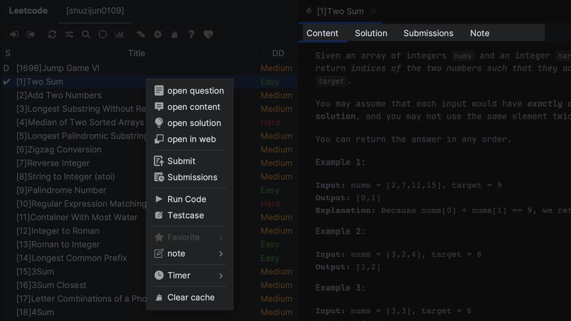Close the [1]Two Sum editor tab
571x321 pixels.
pos(373,11)
